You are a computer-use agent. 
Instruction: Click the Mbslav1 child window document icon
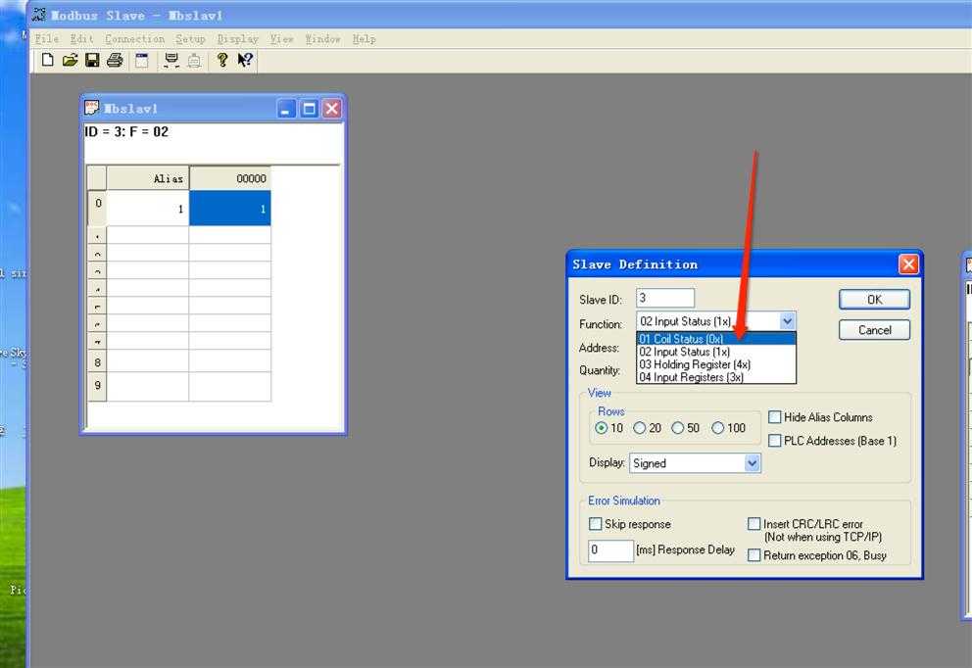pyautogui.click(x=92, y=108)
